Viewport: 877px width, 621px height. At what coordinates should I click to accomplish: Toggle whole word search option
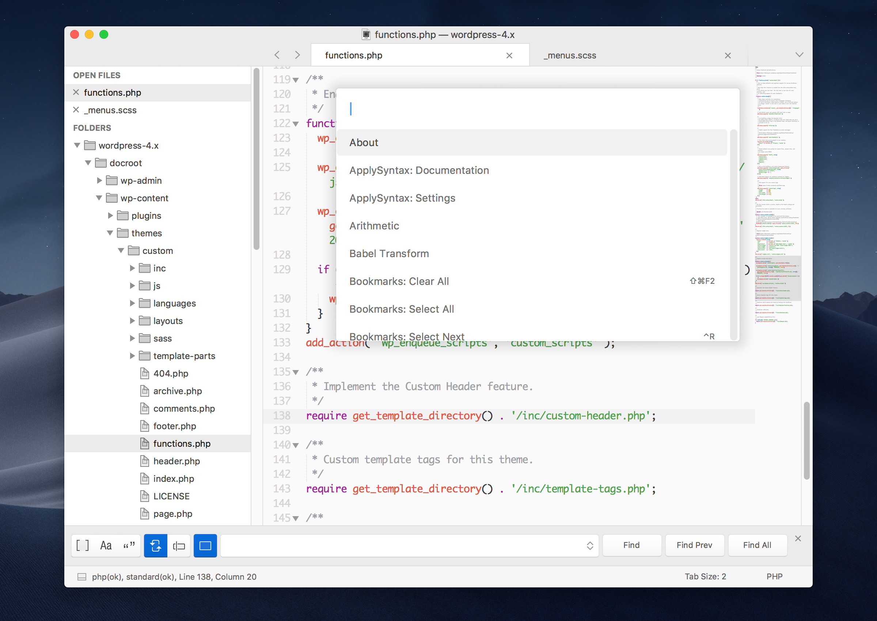[x=129, y=545]
